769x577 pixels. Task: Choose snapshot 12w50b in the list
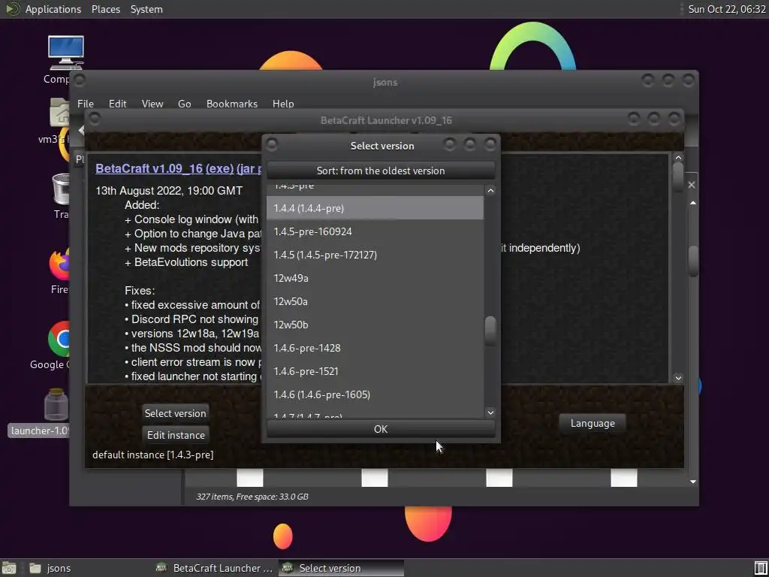(375, 325)
